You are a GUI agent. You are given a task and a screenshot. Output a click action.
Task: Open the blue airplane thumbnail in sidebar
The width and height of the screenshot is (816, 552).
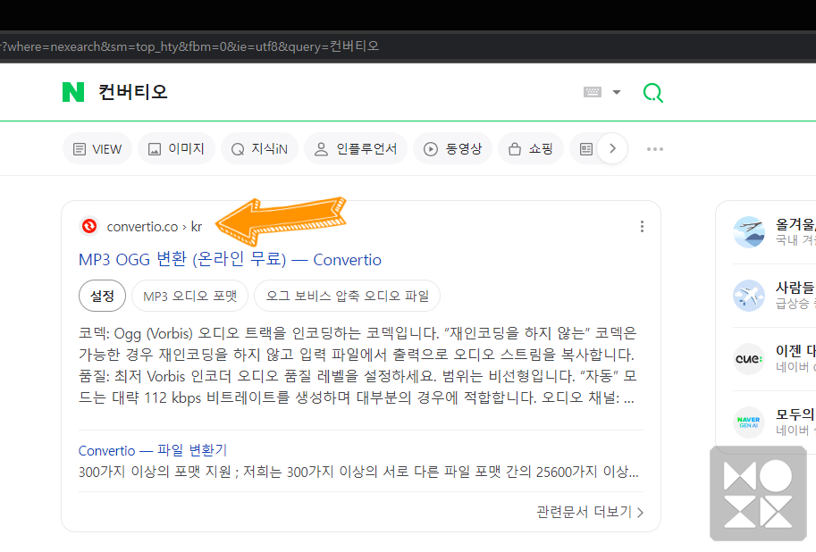tap(749, 296)
